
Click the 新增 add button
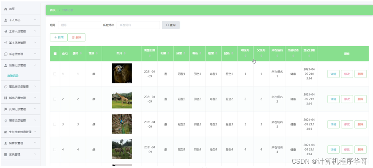[x=59, y=38]
